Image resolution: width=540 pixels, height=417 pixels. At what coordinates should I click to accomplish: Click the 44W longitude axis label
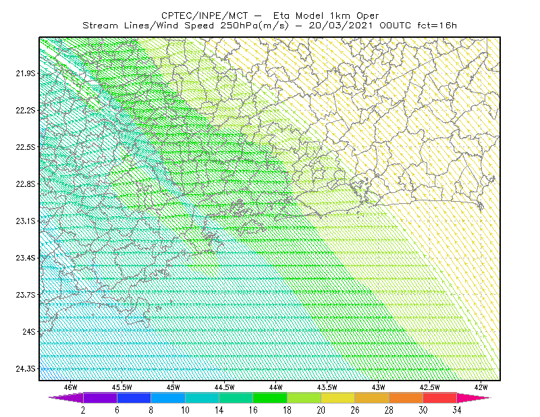[x=276, y=387]
